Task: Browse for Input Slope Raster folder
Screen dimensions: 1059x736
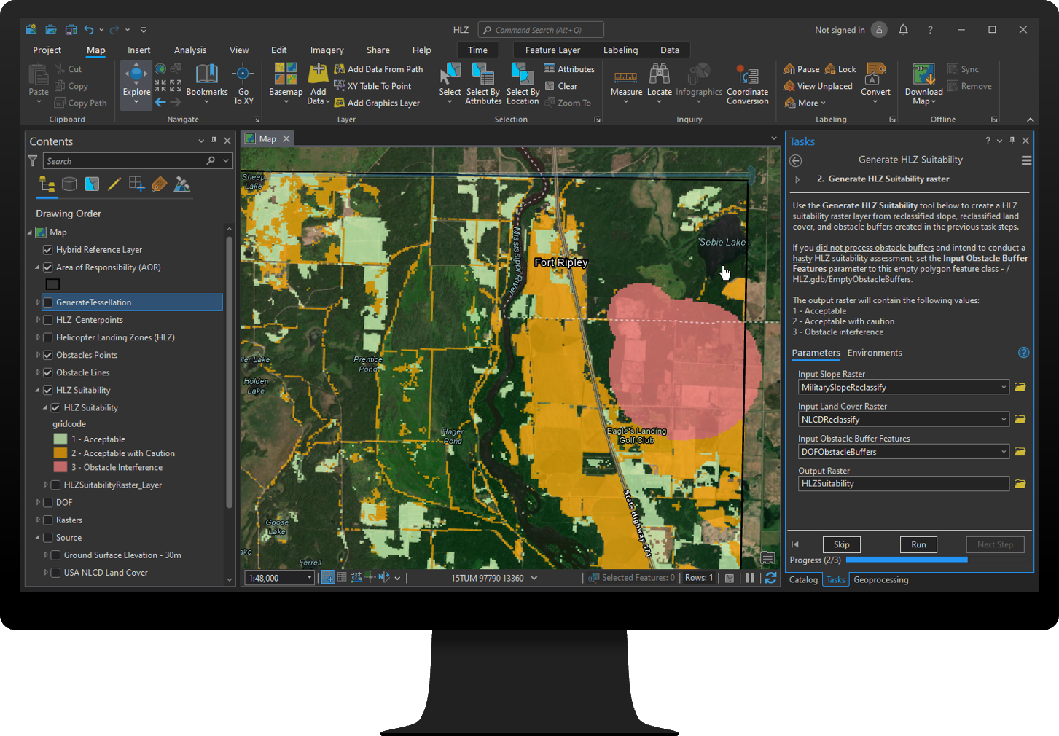Action: pos(1020,388)
